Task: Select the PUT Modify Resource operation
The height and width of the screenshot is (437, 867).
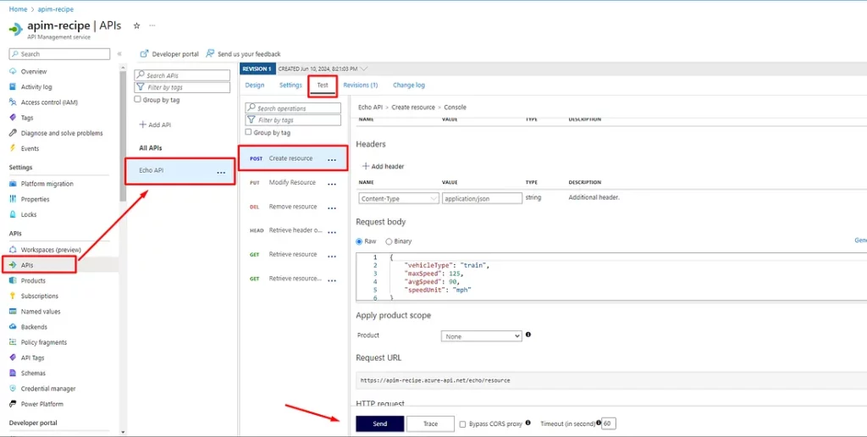Action: pyautogui.click(x=293, y=183)
